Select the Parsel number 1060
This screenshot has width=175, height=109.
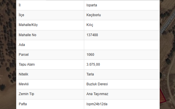(90, 55)
